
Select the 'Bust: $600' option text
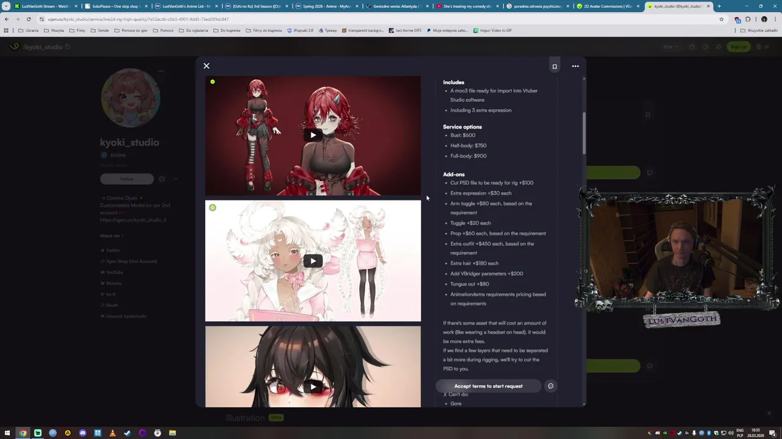coord(462,135)
